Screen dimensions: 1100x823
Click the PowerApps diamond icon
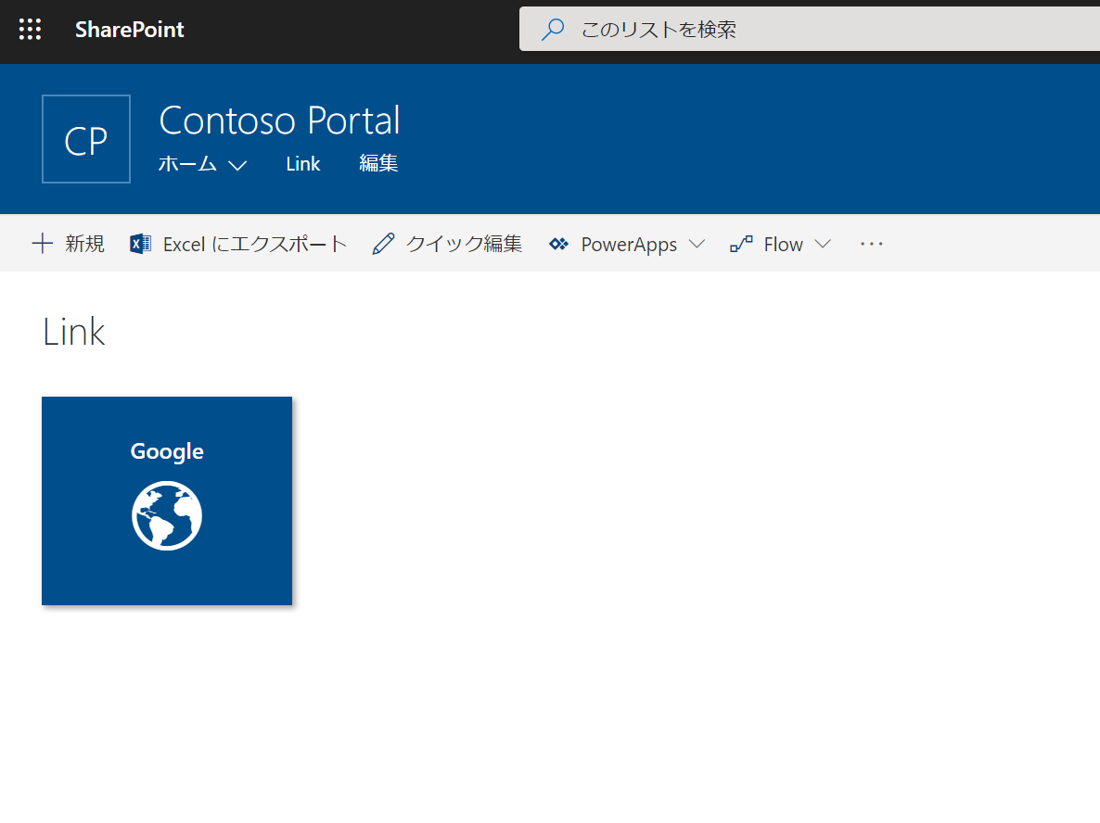click(x=558, y=244)
